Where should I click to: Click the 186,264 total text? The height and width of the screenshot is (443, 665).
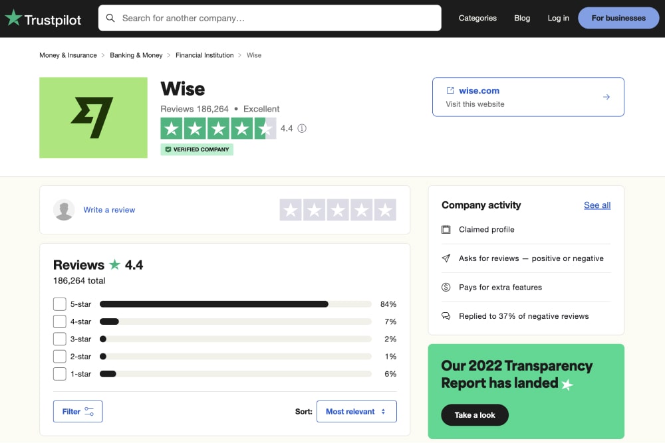pos(79,280)
